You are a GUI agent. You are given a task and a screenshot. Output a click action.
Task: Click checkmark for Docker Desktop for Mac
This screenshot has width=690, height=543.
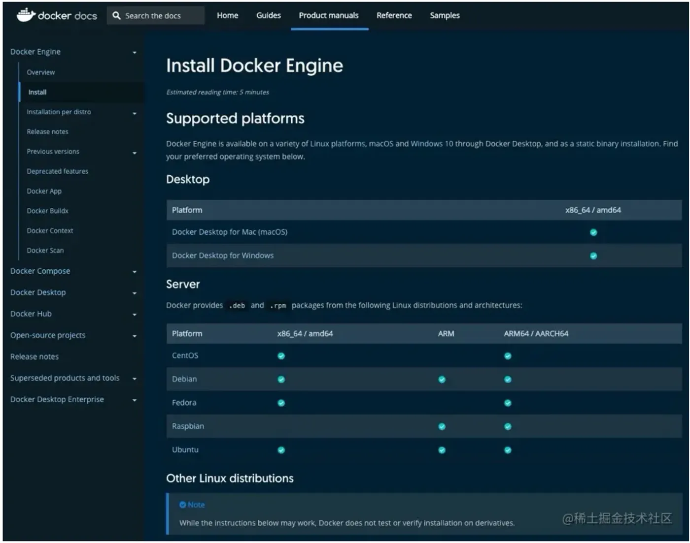pos(593,232)
